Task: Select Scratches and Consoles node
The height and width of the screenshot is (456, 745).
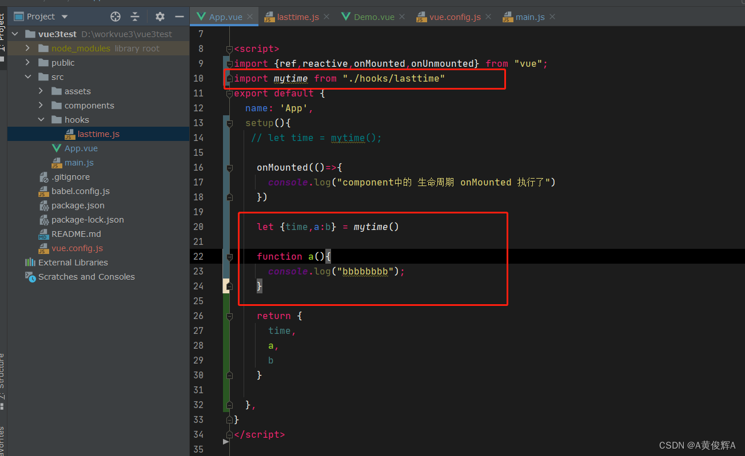Action: [x=86, y=277]
